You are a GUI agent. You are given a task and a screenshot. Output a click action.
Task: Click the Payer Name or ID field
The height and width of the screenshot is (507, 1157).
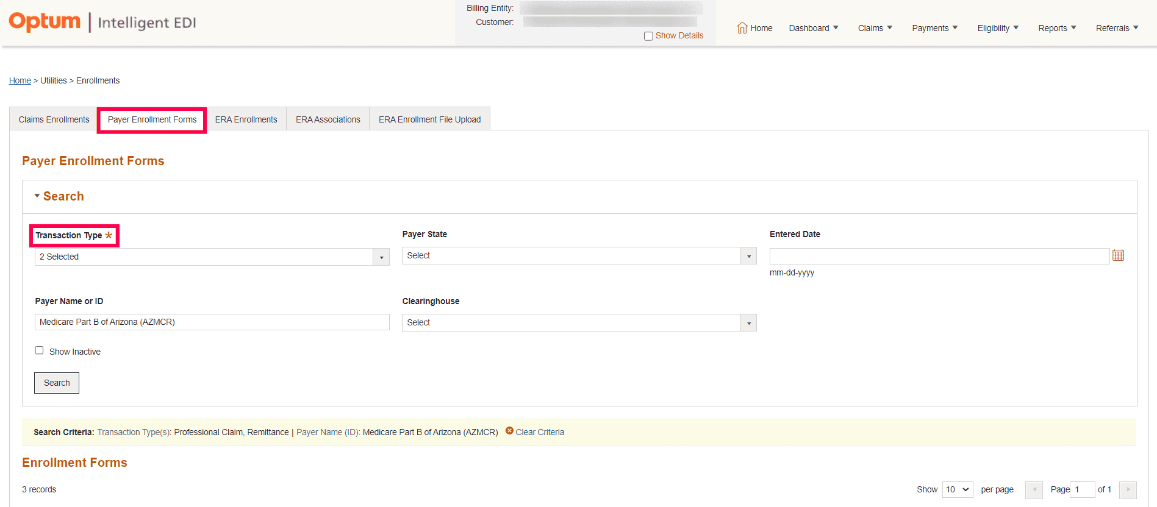click(212, 322)
